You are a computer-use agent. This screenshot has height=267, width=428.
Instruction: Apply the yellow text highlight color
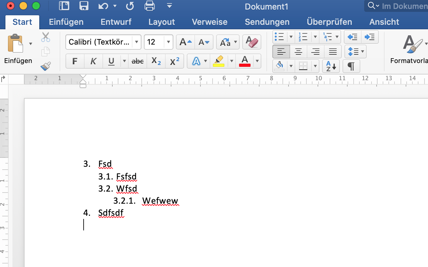coord(219,61)
